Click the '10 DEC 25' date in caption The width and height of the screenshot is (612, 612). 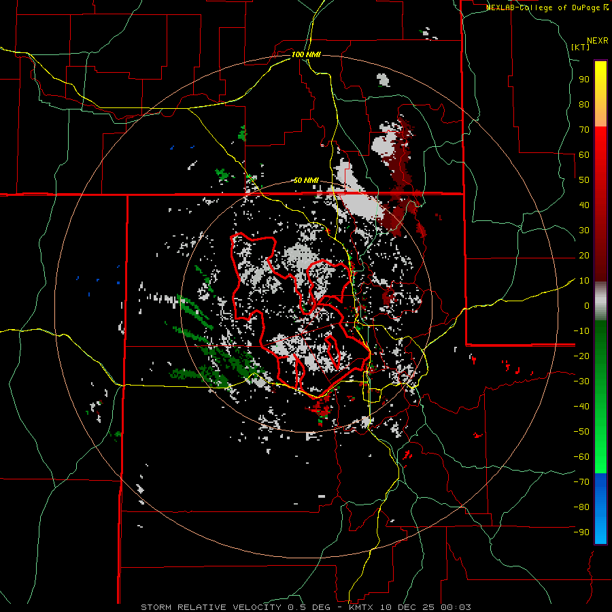point(407,607)
